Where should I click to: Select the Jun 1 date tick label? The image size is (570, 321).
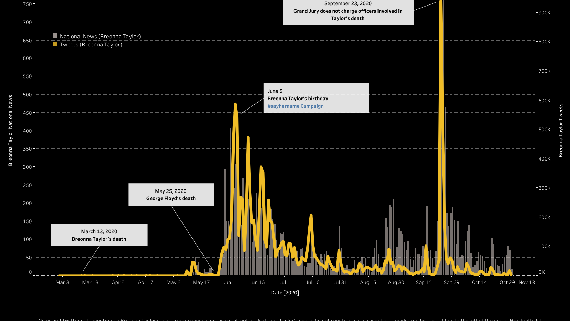[229, 282]
